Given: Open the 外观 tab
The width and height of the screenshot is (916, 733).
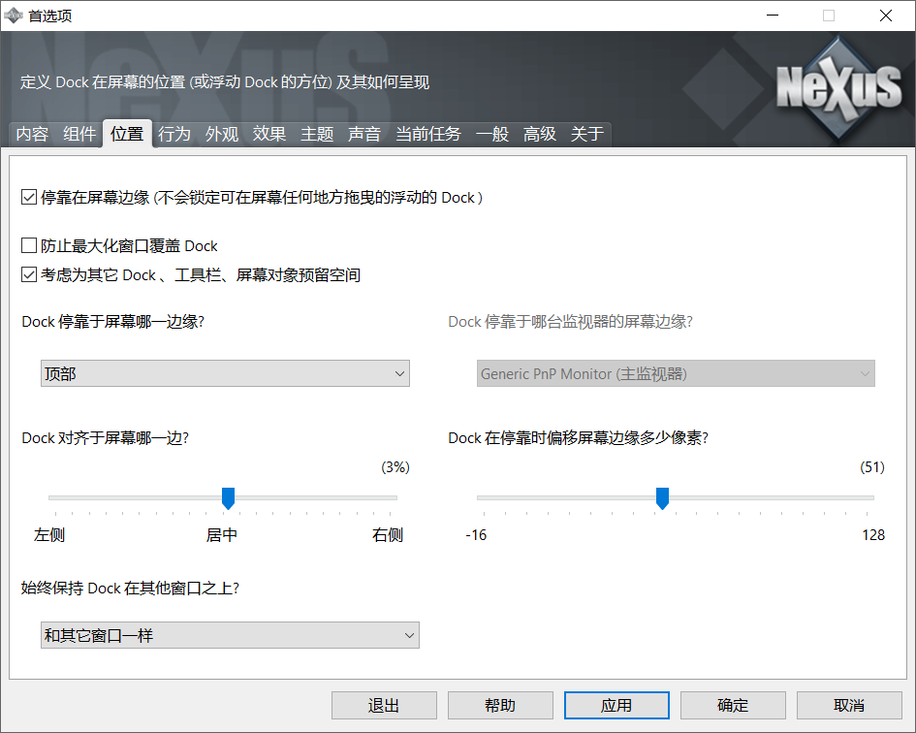Looking at the screenshot, I should click(x=221, y=134).
